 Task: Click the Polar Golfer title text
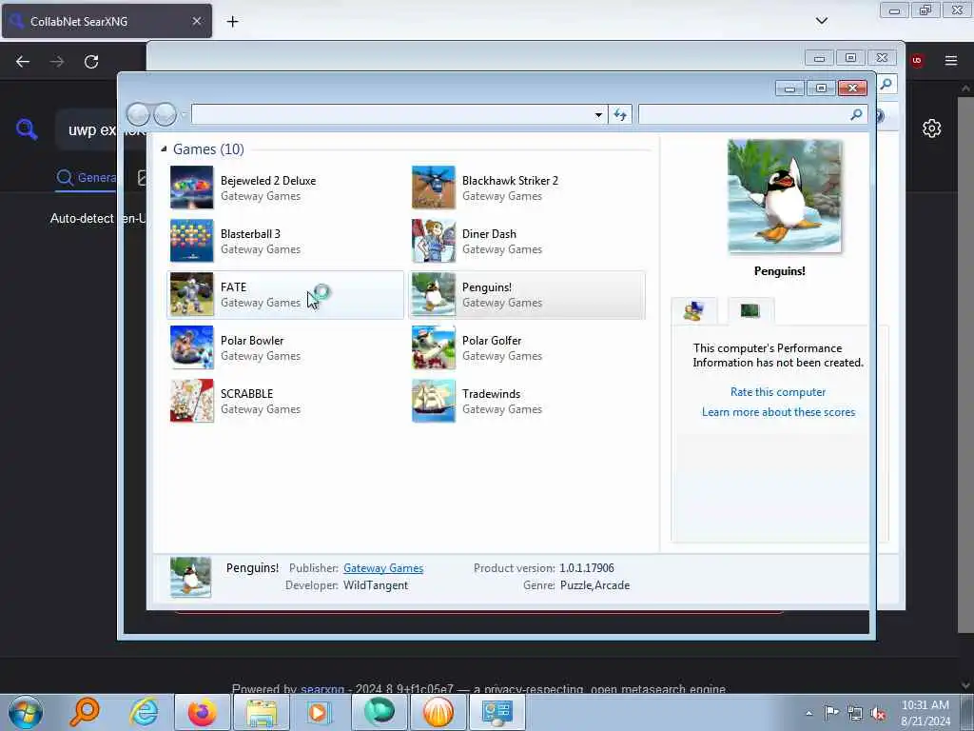coord(492,340)
